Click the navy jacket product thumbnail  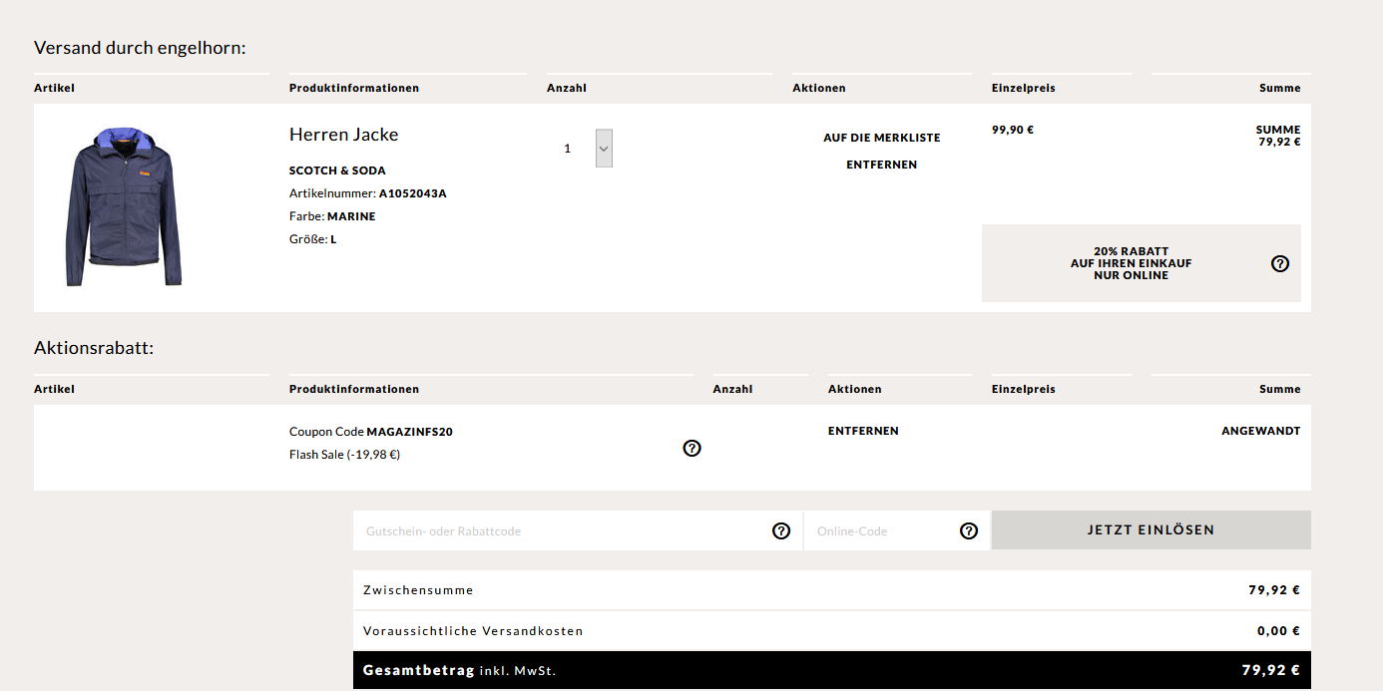click(123, 207)
